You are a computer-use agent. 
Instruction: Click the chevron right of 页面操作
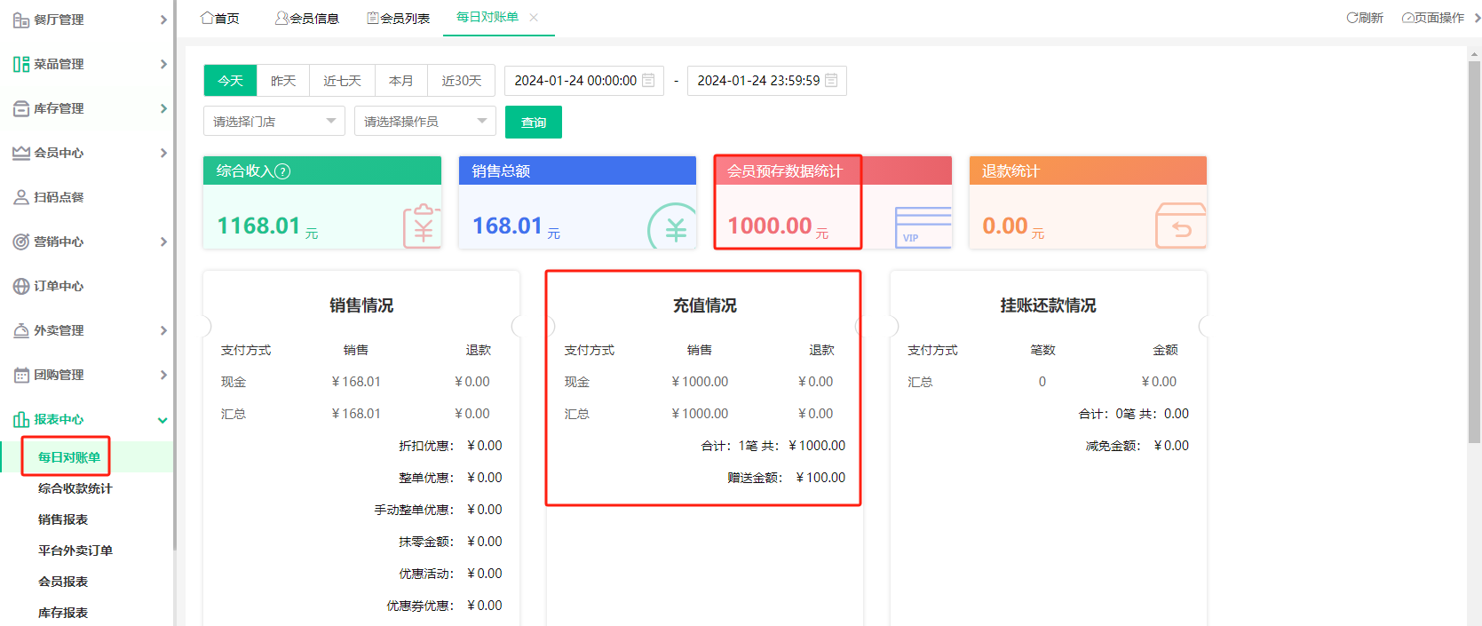pos(1478,18)
